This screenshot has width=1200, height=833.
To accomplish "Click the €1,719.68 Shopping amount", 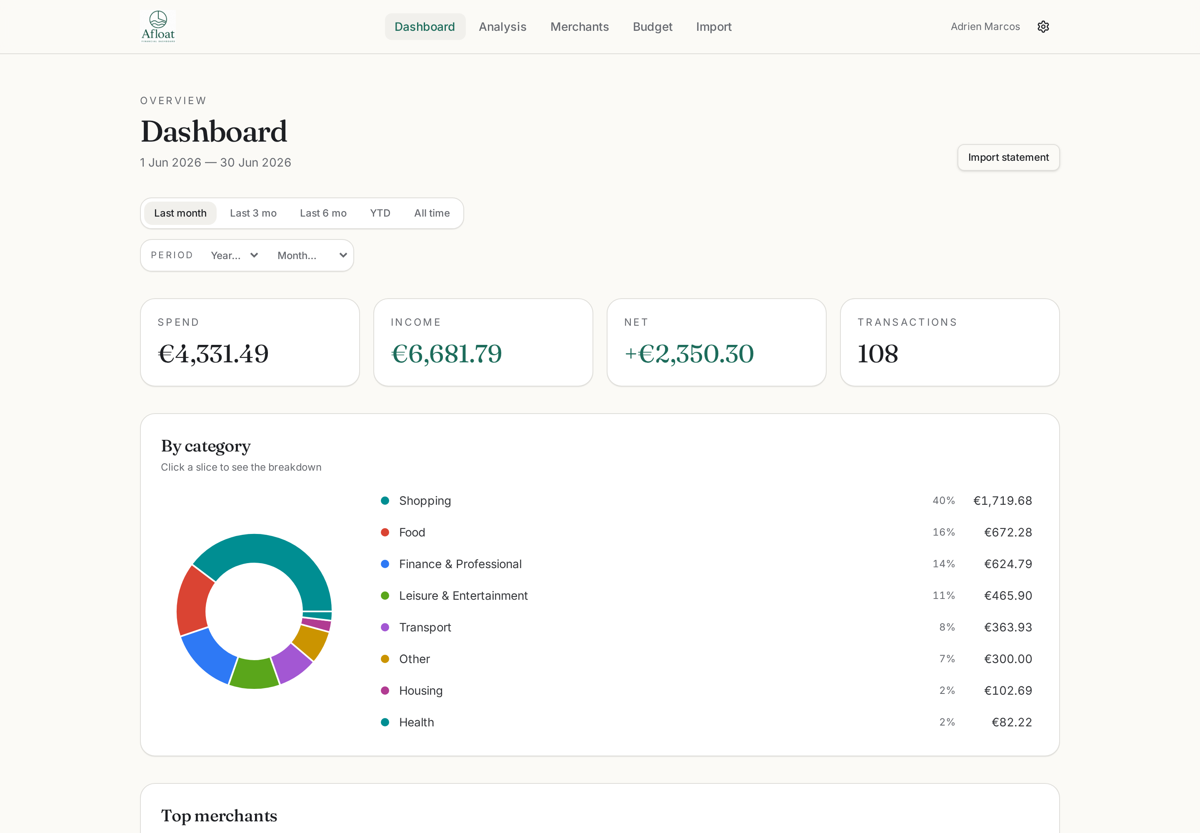I will 1002,501.
